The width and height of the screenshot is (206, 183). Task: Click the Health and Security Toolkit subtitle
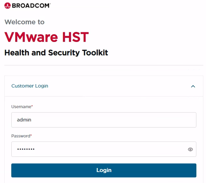click(56, 53)
